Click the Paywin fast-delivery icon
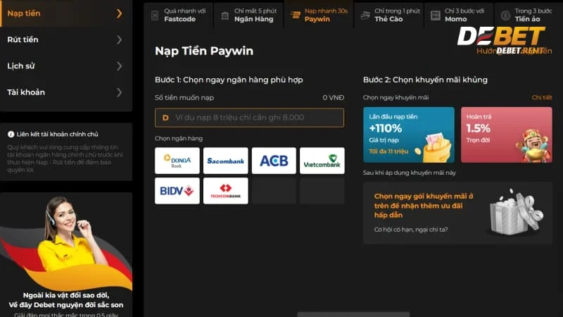Viewport: 563px width, 317px height. 295,15
